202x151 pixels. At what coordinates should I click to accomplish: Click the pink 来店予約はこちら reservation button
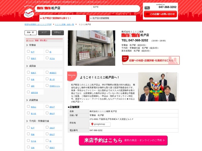click(x=123, y=140)
